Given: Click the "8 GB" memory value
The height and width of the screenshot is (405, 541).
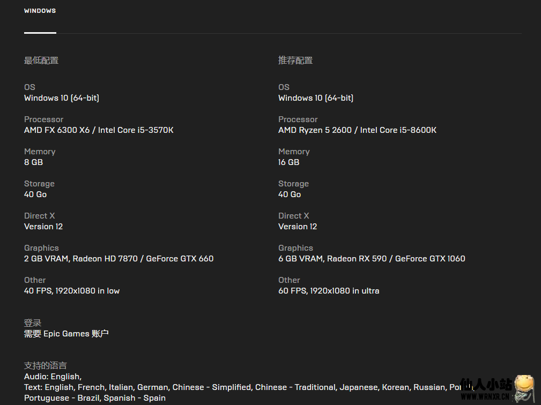Looking at the screenshot, I should pos(33,162).
